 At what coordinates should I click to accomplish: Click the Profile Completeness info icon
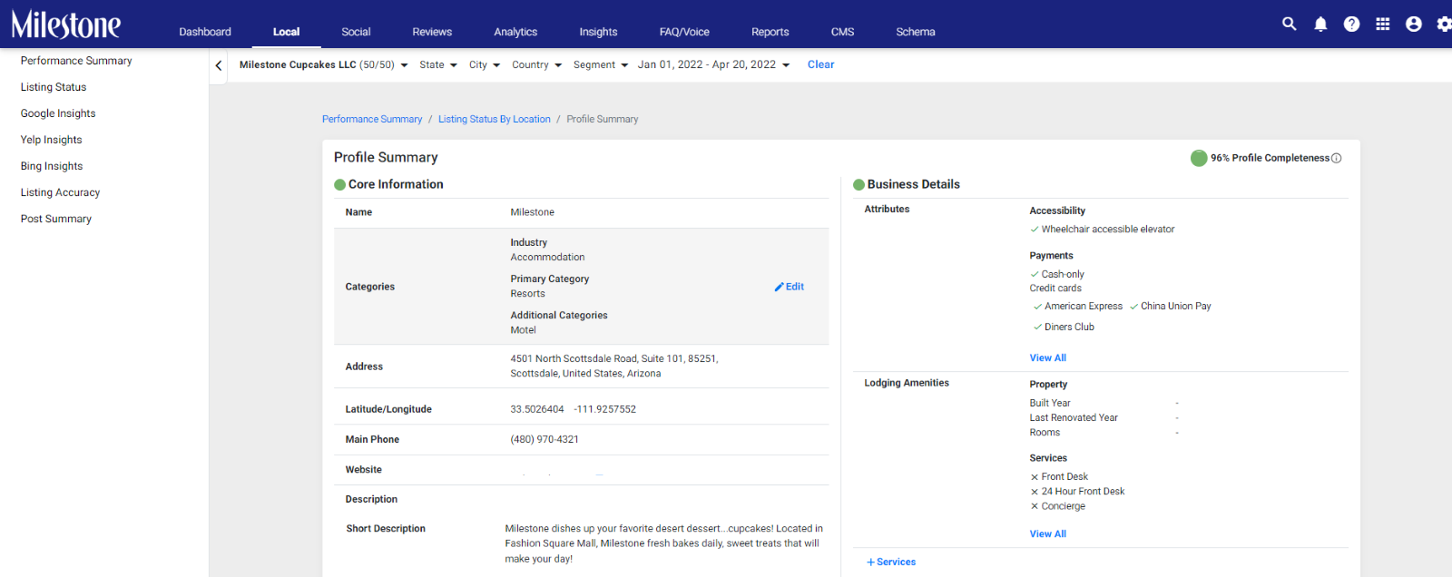tap(1336, 158)
